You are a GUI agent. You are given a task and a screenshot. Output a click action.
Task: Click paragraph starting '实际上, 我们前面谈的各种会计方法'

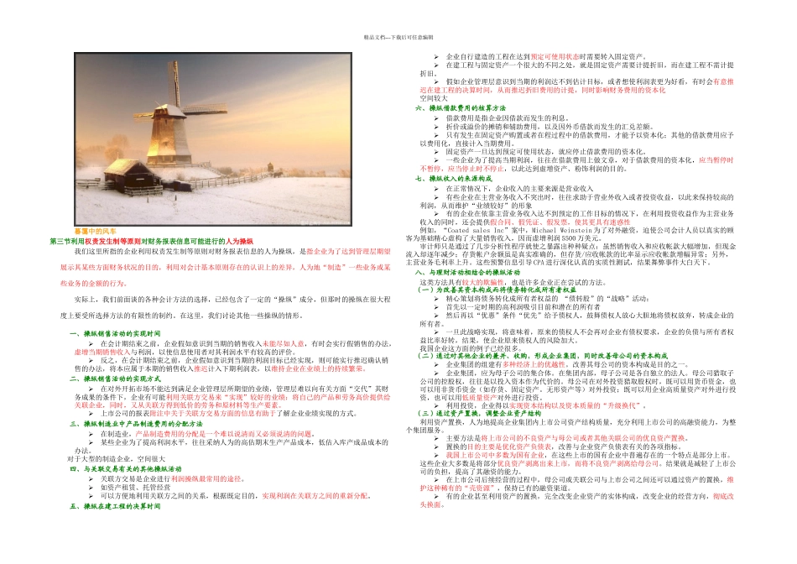225,307
